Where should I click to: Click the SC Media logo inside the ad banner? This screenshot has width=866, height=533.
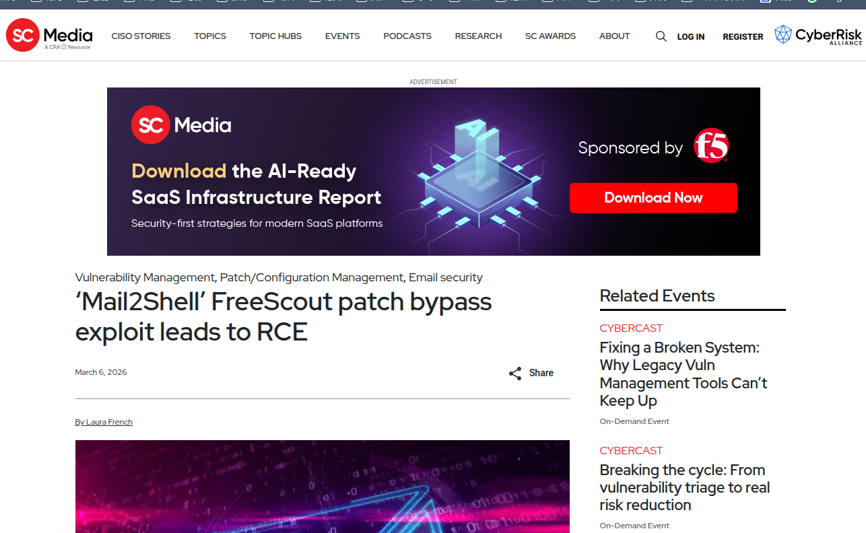[x=181, y=125]
